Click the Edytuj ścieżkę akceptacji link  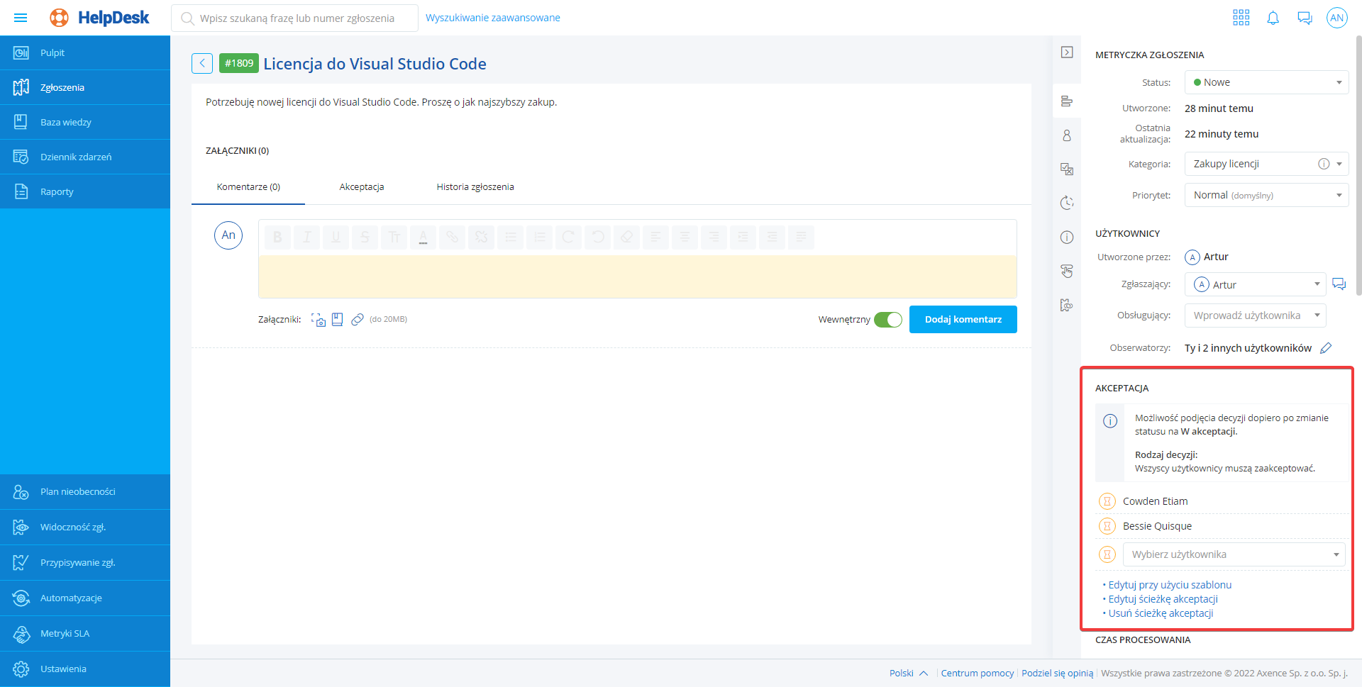click(x=1163, y=599)
